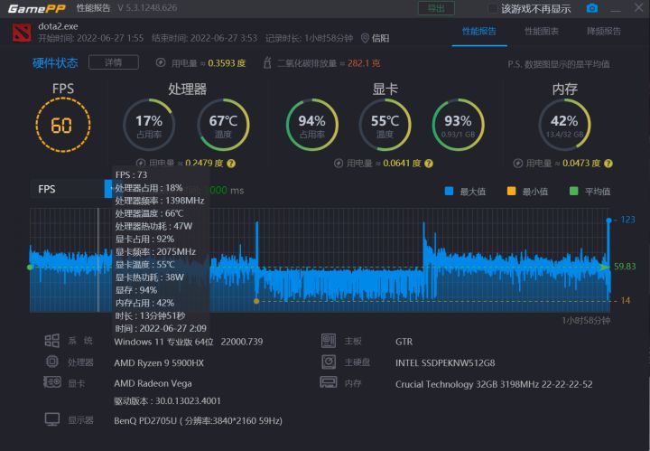Image resolution: width=650 pixels, height=451 pixels.
Task: Switch to the 性能图表 tab
Action: (x=542, y=31)
